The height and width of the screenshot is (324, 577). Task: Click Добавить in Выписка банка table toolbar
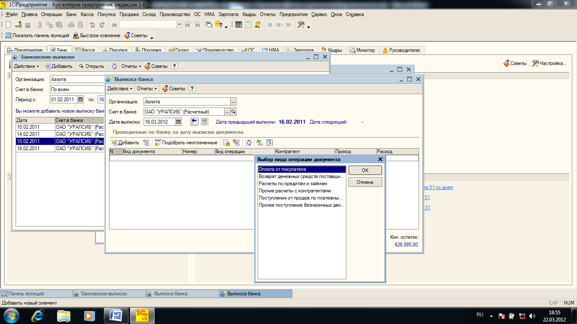pyautogui.click(x=125, y=143)
